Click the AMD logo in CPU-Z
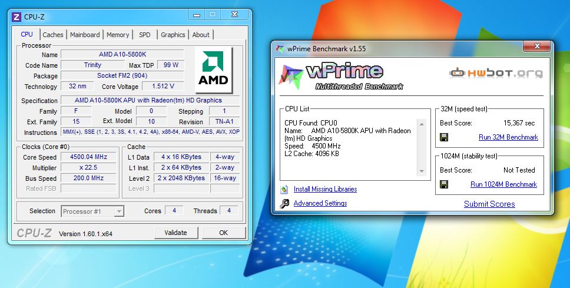This screenshot has width=570, height=288. (214, 70)
